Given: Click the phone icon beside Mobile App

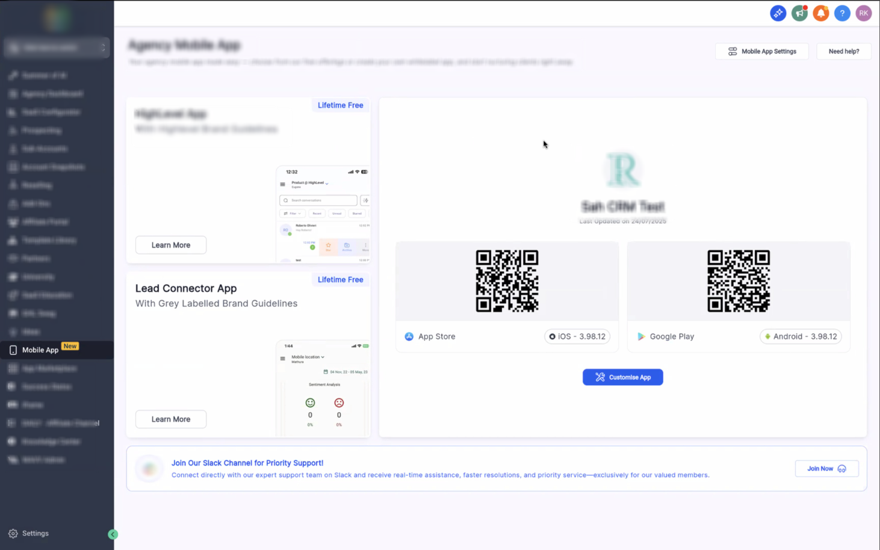Looking at the screenshot, I should [x=13, y=350].
